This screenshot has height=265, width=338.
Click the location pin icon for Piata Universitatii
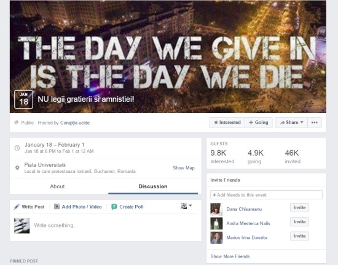coord(17,168)
